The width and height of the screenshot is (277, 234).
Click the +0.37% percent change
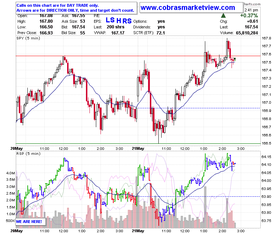(249, 16)
